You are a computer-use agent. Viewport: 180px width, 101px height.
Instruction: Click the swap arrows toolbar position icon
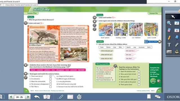pyautogui.click(x=157, y=97)
